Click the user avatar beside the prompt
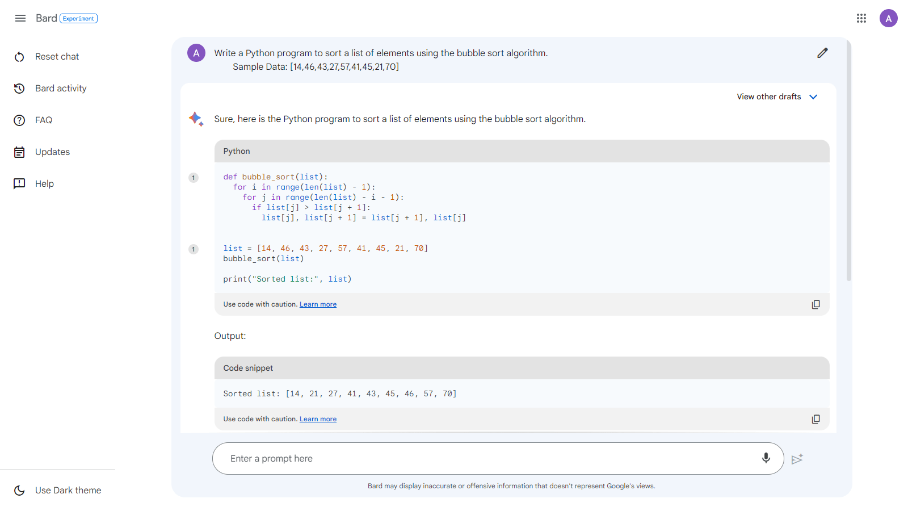908x511 pixels. coord(196,53)
